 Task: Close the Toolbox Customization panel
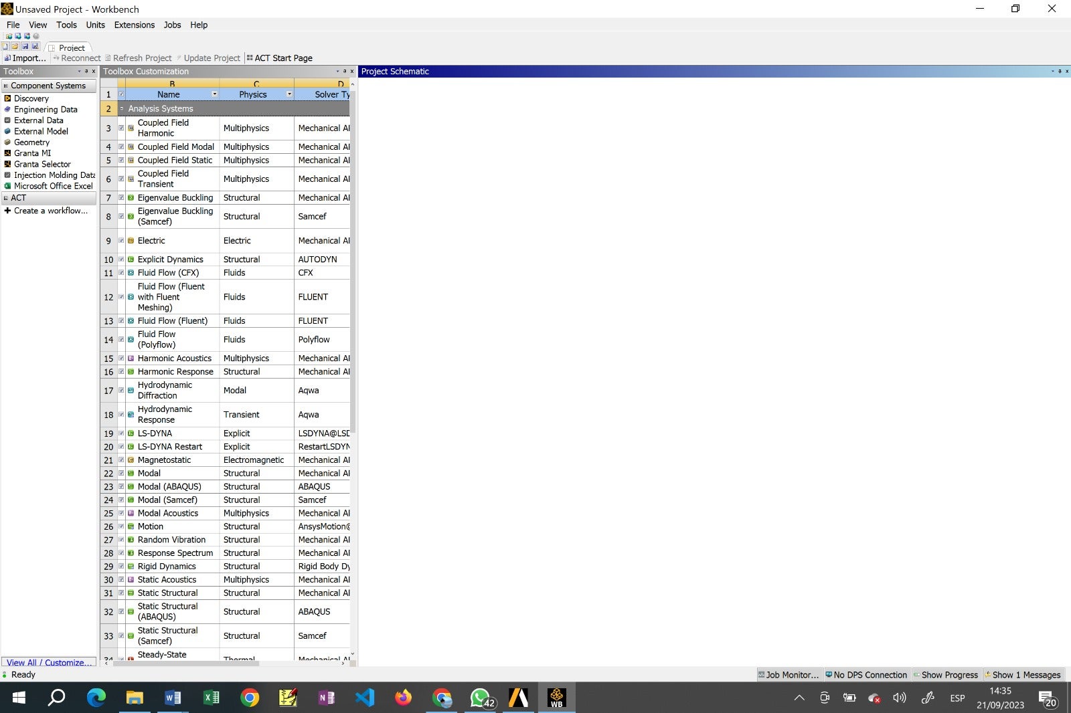[x=352, y=72]
